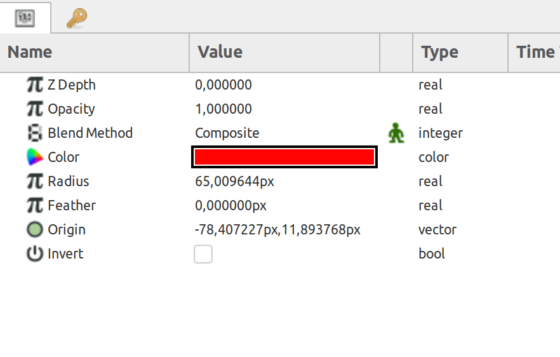
Task: Select the Color parameter name
Action: 63,158
